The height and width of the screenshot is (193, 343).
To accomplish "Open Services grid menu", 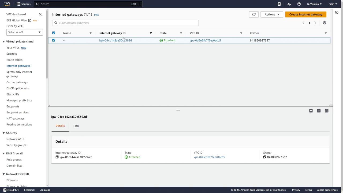I will click(x=23, y=4).
